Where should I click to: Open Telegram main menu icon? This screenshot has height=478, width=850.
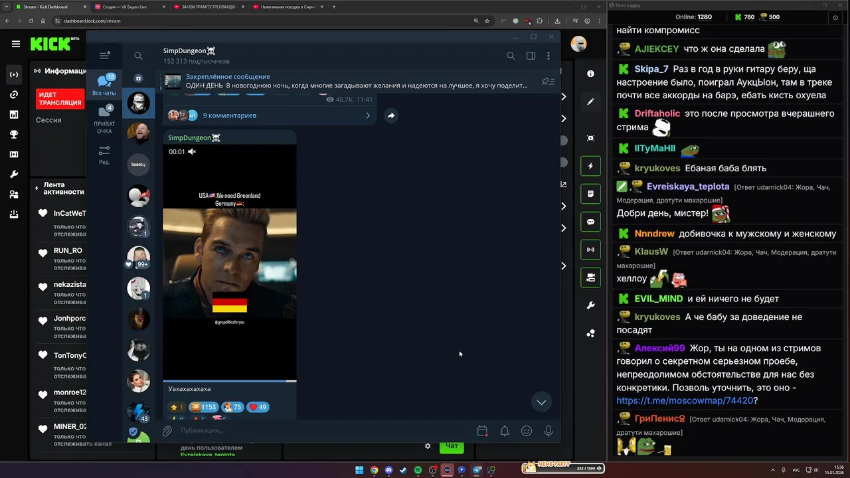click(x=104, y=56)
